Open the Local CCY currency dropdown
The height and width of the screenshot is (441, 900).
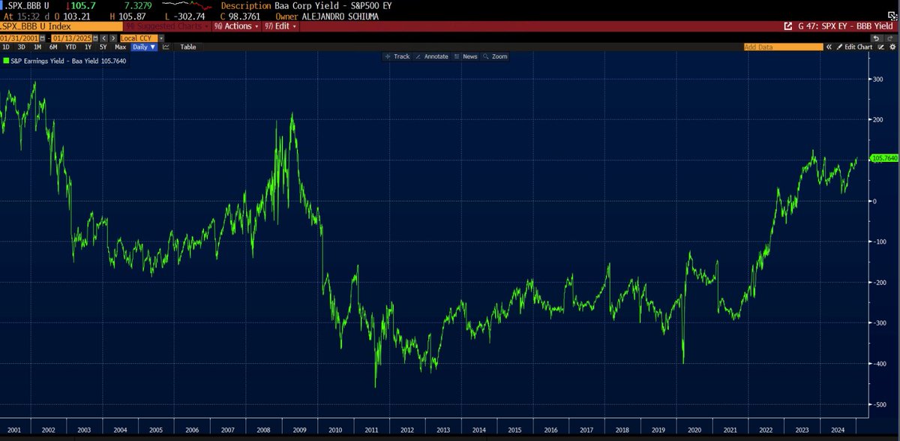pos(142,38)
